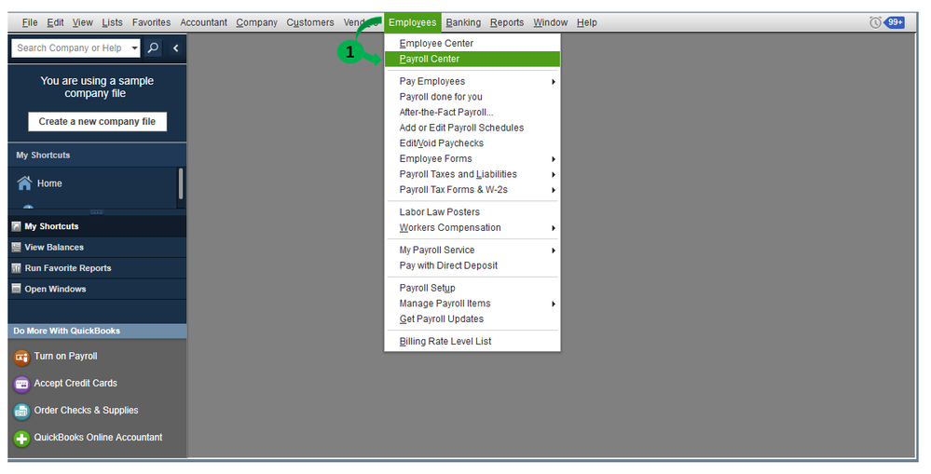This screenshot has height=474, width=931.
Task: Open the search box dropdown arrow
Action: (x=135, y=48)
